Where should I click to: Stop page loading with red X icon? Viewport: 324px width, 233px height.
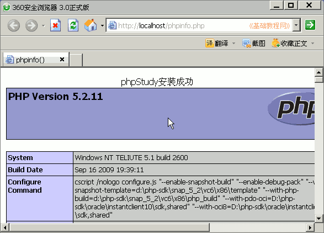tap(55, 25)
